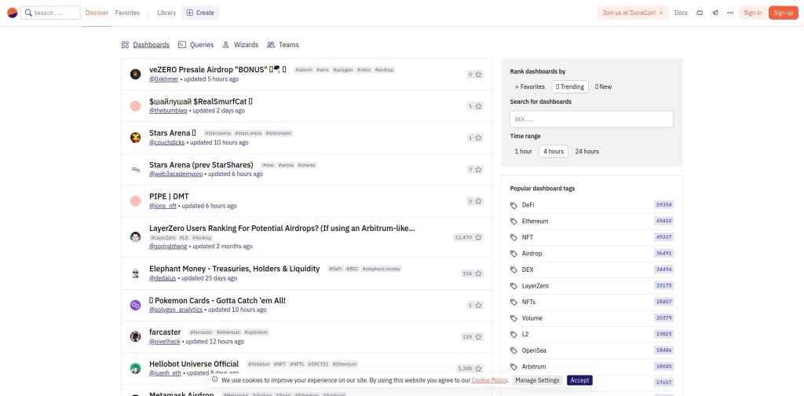Select the Arbitrum popular tag
The height and width of the screenshot is (396, 804).
(534, 367)
